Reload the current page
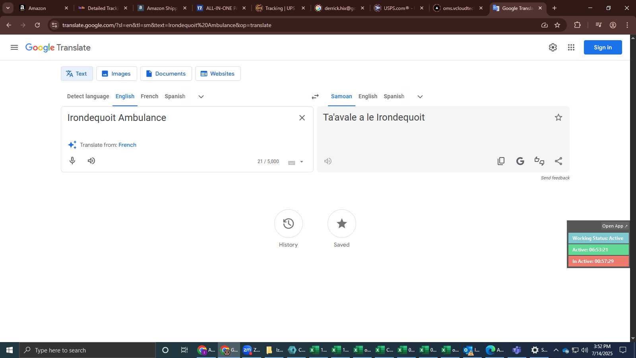 37,25
